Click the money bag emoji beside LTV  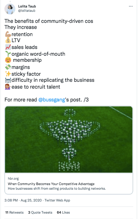tap(8, 40)
